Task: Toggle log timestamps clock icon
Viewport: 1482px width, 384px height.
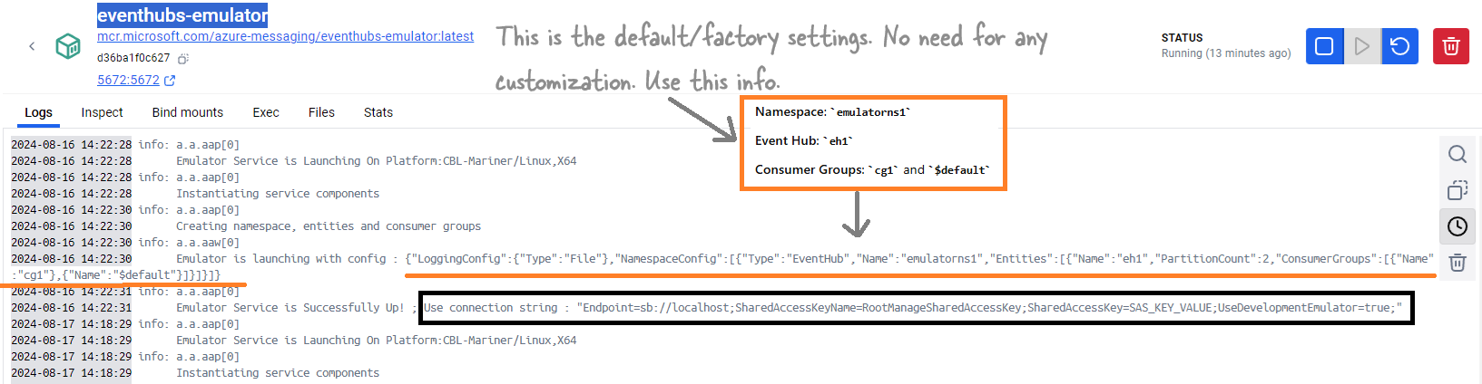Action: click(x=1457, y=226)
